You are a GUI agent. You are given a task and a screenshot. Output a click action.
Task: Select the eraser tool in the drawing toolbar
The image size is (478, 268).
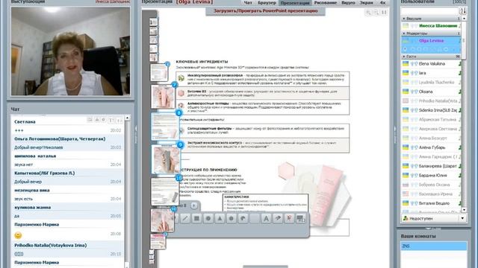[278, 218]
